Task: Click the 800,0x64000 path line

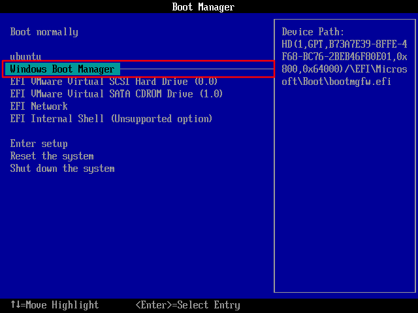Action: [x=344, y=69]
